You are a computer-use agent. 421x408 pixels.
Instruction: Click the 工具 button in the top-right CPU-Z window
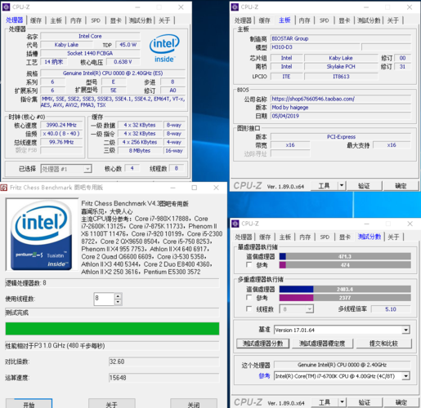point(325,186)
